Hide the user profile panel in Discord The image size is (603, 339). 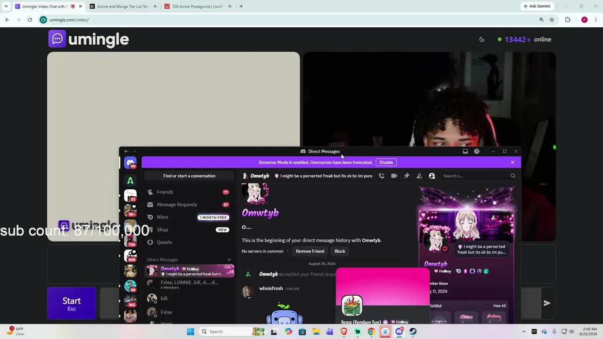[x=432, y=176]
